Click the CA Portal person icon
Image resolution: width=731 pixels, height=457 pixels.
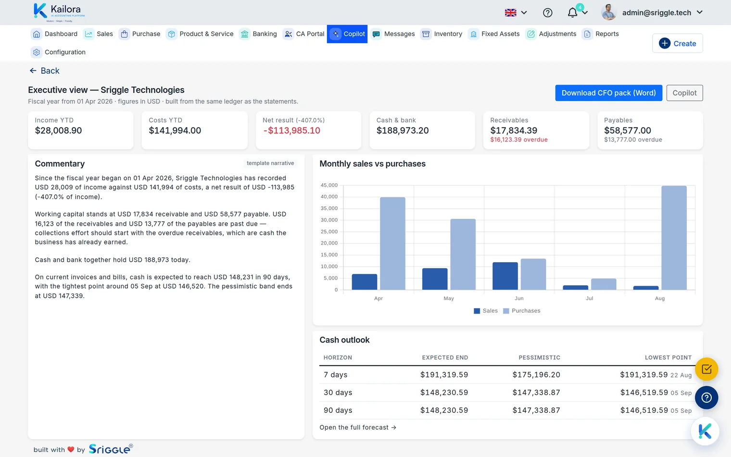pos(288,34)
